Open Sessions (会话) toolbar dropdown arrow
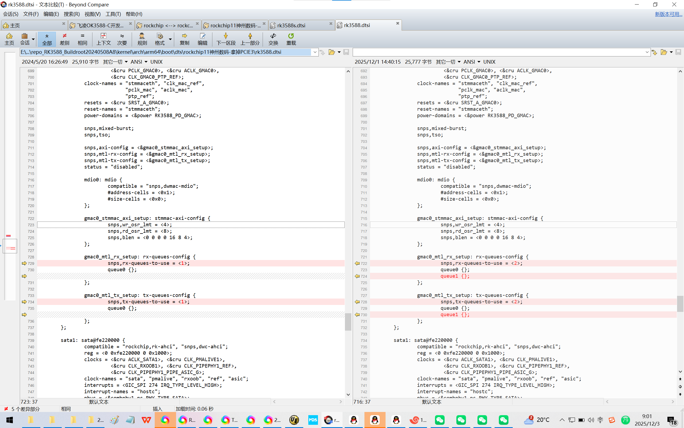 (33, 39)
